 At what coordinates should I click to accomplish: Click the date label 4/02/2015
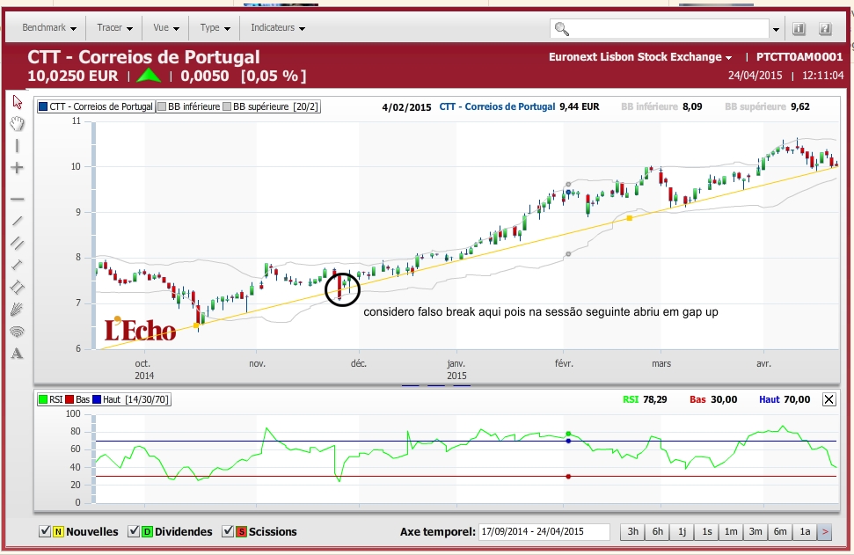pos(406,107)
